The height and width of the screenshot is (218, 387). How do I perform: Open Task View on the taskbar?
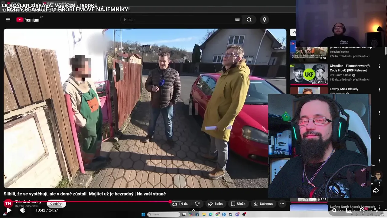tap(184, 214)
